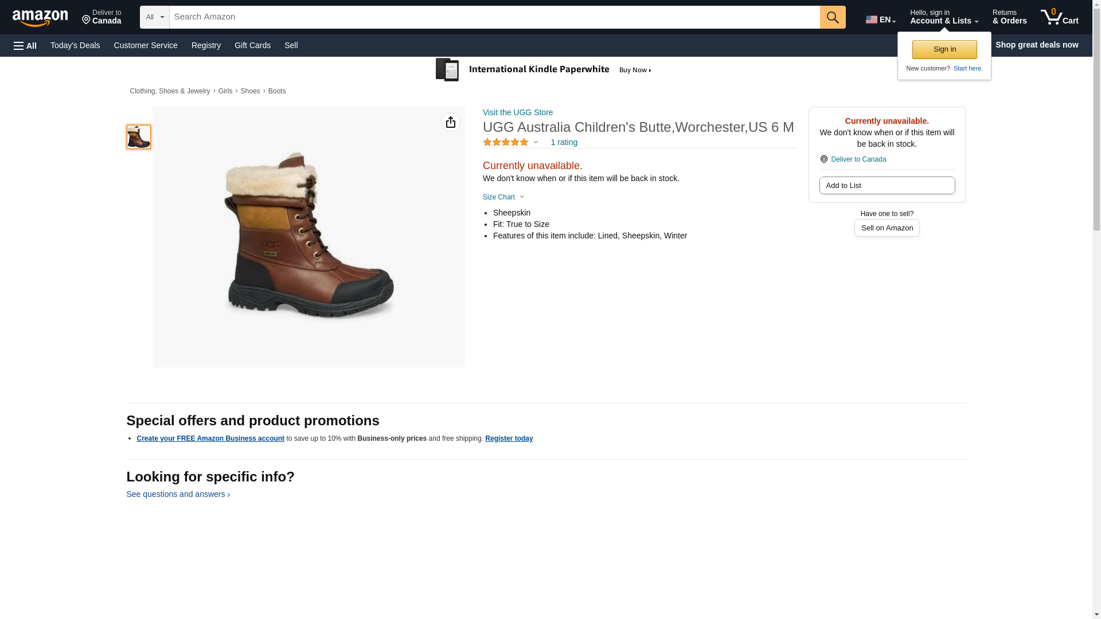This screenshot has width=1101, height=619.
Task: Open the All hamburger menu
Action: coord(25,45)
